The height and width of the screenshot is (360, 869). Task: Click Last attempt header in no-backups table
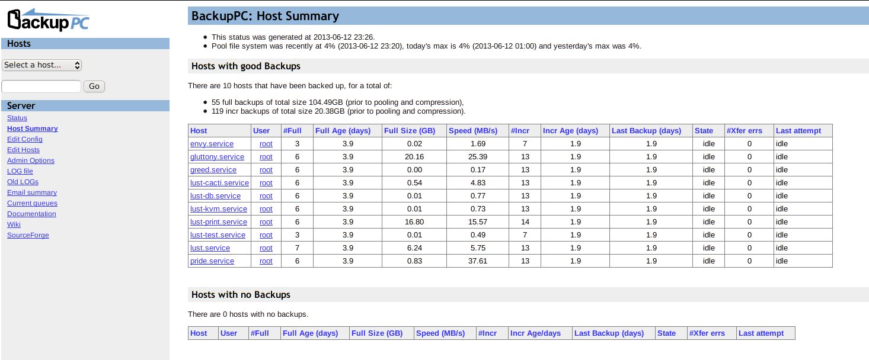(x=761, y=333)
